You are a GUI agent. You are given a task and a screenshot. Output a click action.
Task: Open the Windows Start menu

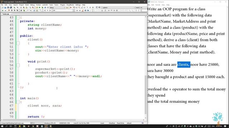pos(2,126)
